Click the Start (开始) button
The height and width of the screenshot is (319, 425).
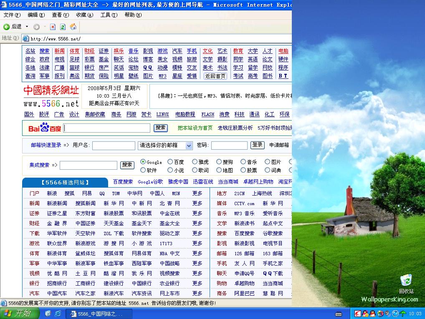point(20,314)
